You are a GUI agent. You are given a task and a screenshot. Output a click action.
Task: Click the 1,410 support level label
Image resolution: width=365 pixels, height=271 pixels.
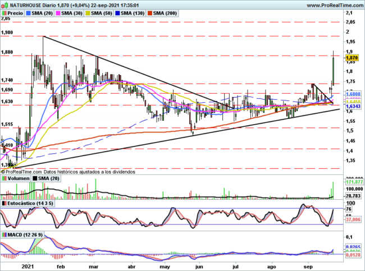tap(7, 145)
